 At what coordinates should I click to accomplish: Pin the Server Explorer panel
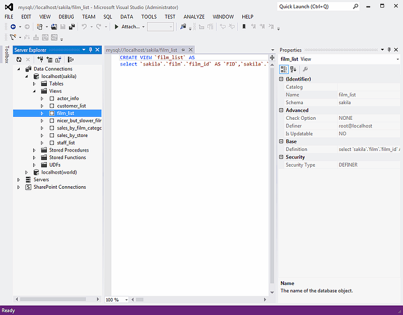(91, 50)
